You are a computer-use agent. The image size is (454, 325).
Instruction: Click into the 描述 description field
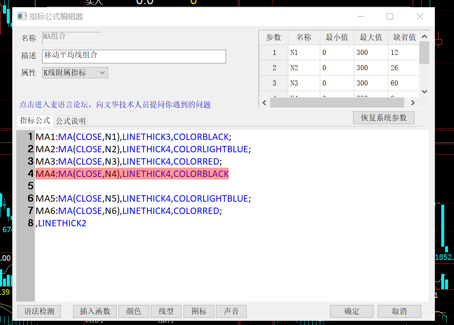[134, 57]
